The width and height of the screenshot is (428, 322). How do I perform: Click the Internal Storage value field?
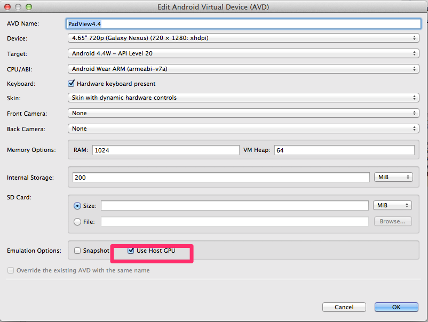[221, 178]
